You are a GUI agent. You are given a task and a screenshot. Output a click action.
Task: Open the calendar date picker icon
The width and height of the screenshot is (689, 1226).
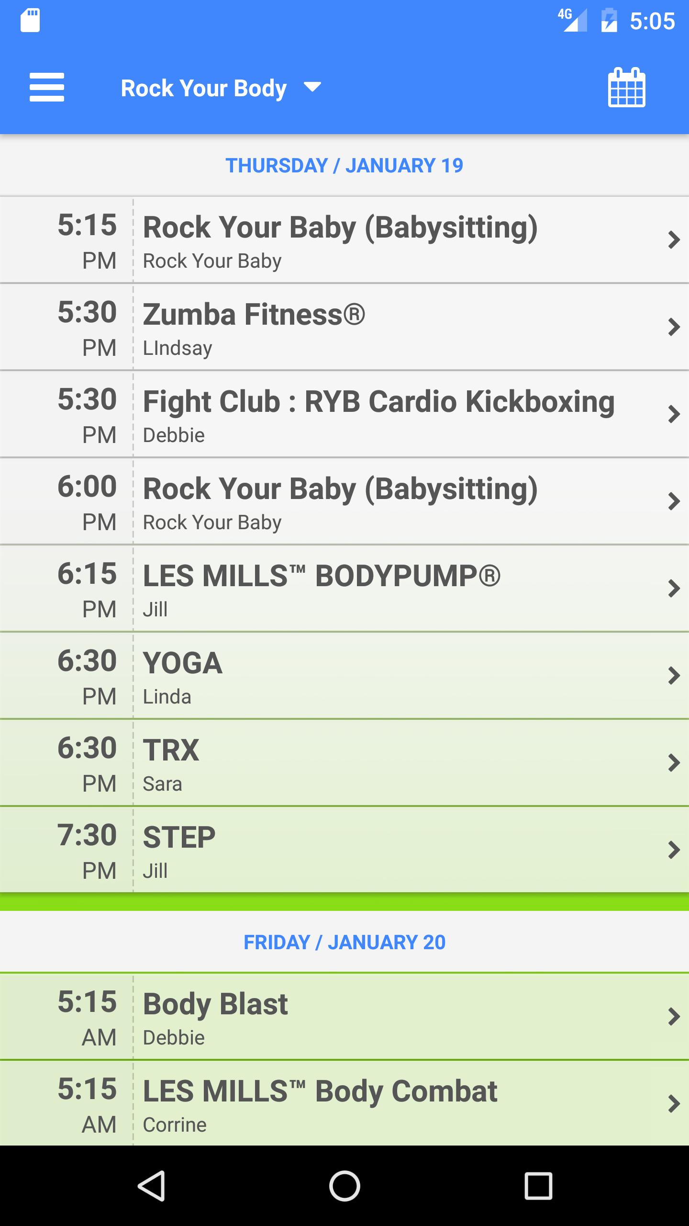(x=628, y=88)
